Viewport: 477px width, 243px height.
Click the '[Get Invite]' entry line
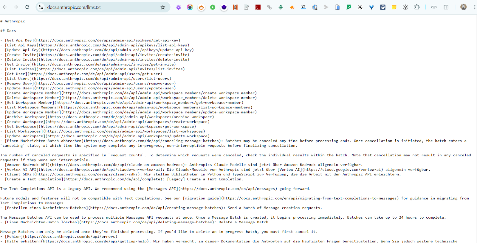[88, 64]
